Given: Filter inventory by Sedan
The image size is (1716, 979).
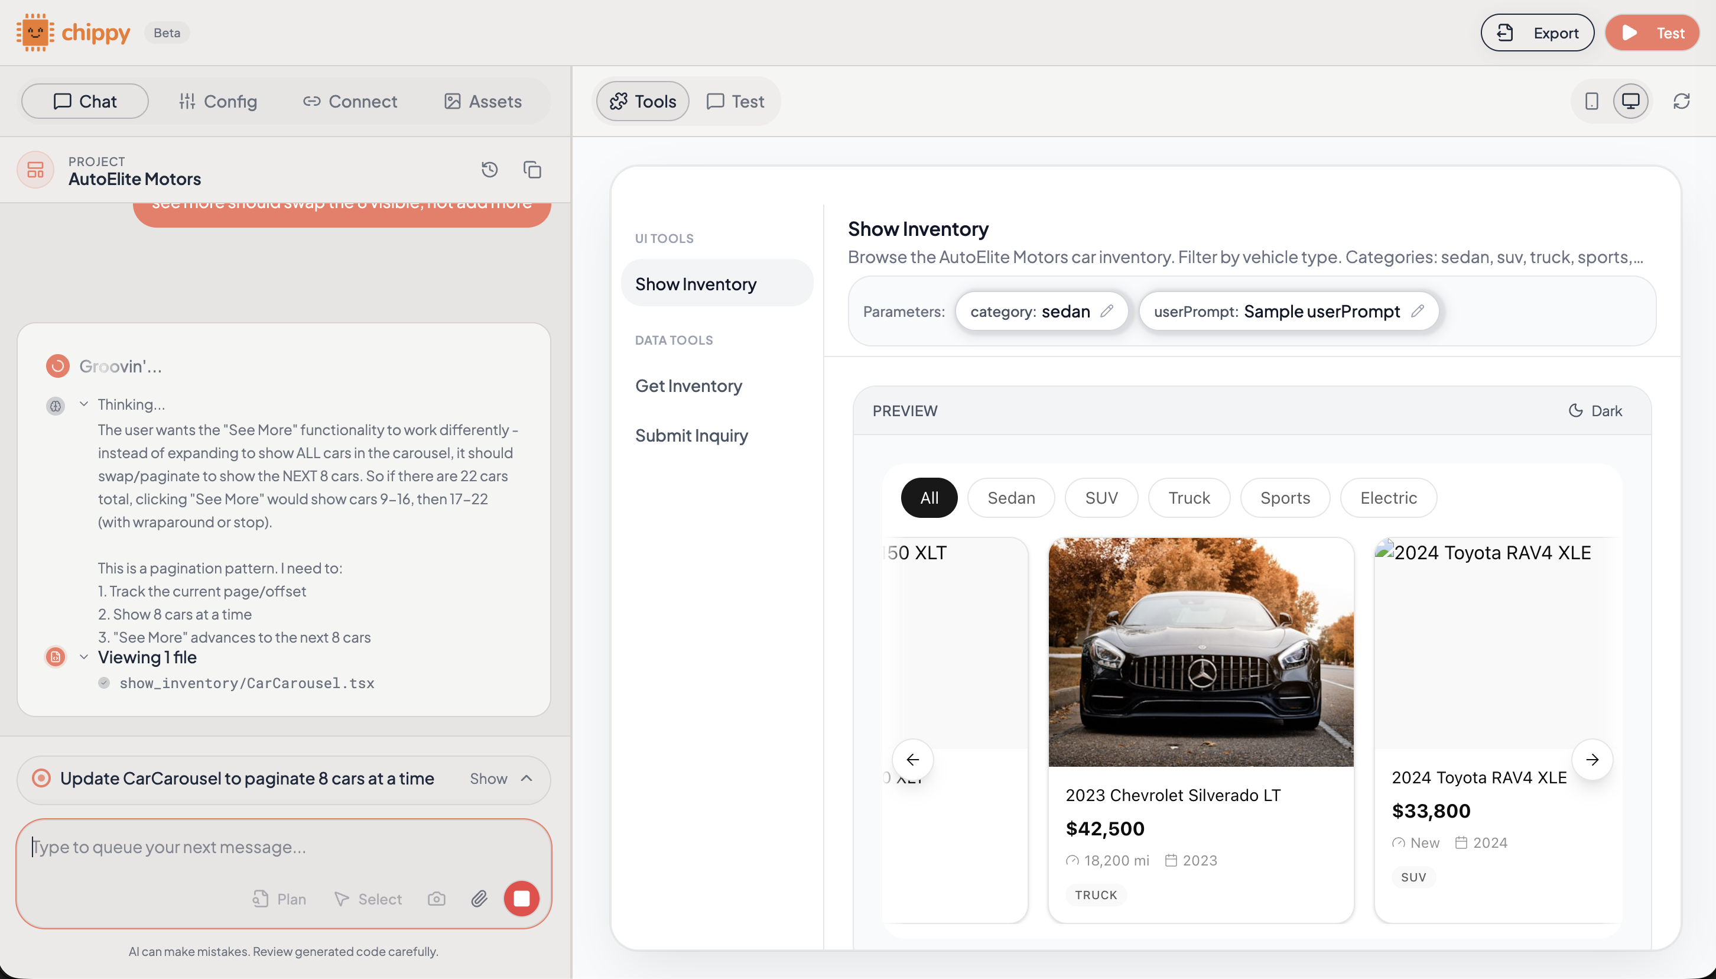Looking at the screenshot, I should [1011, 498].
